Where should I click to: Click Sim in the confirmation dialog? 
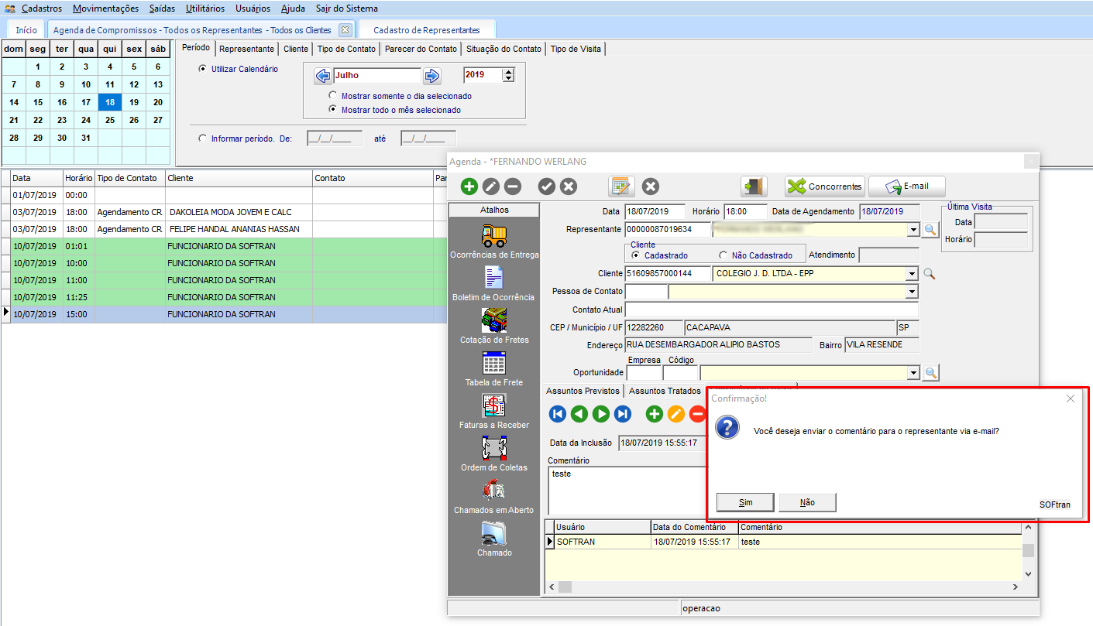click(x=745, y=502)
